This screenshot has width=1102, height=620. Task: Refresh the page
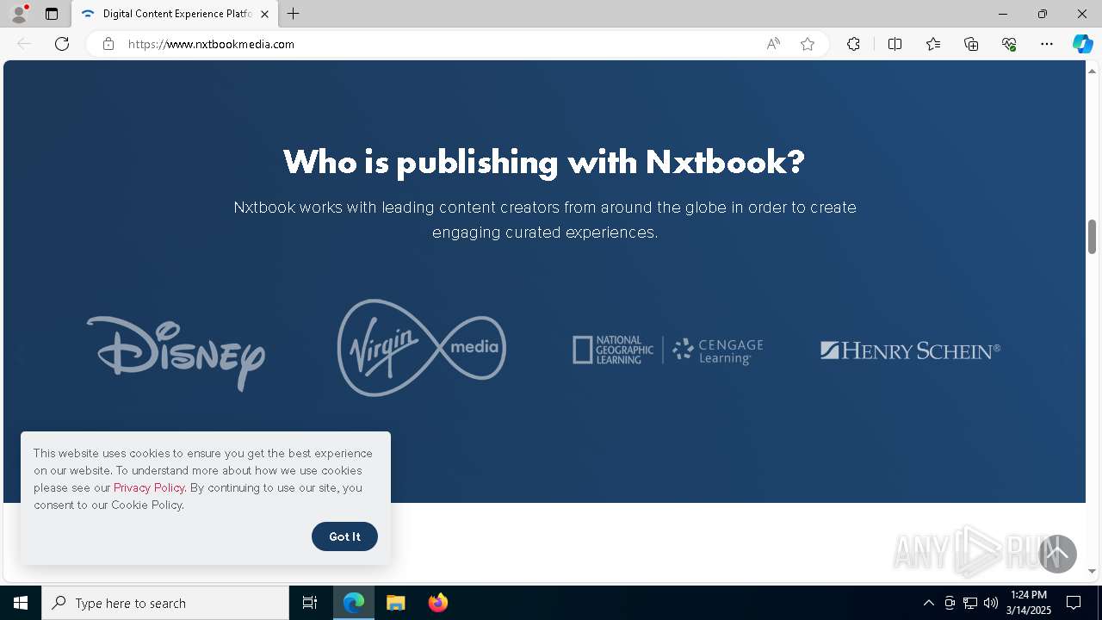point(62,44)
